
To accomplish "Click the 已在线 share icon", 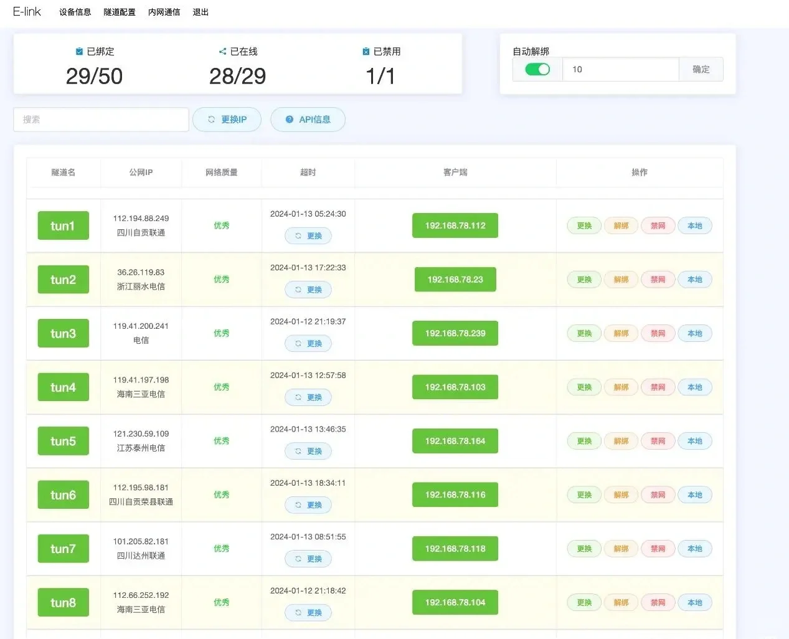I will click(x=222, y=52).
